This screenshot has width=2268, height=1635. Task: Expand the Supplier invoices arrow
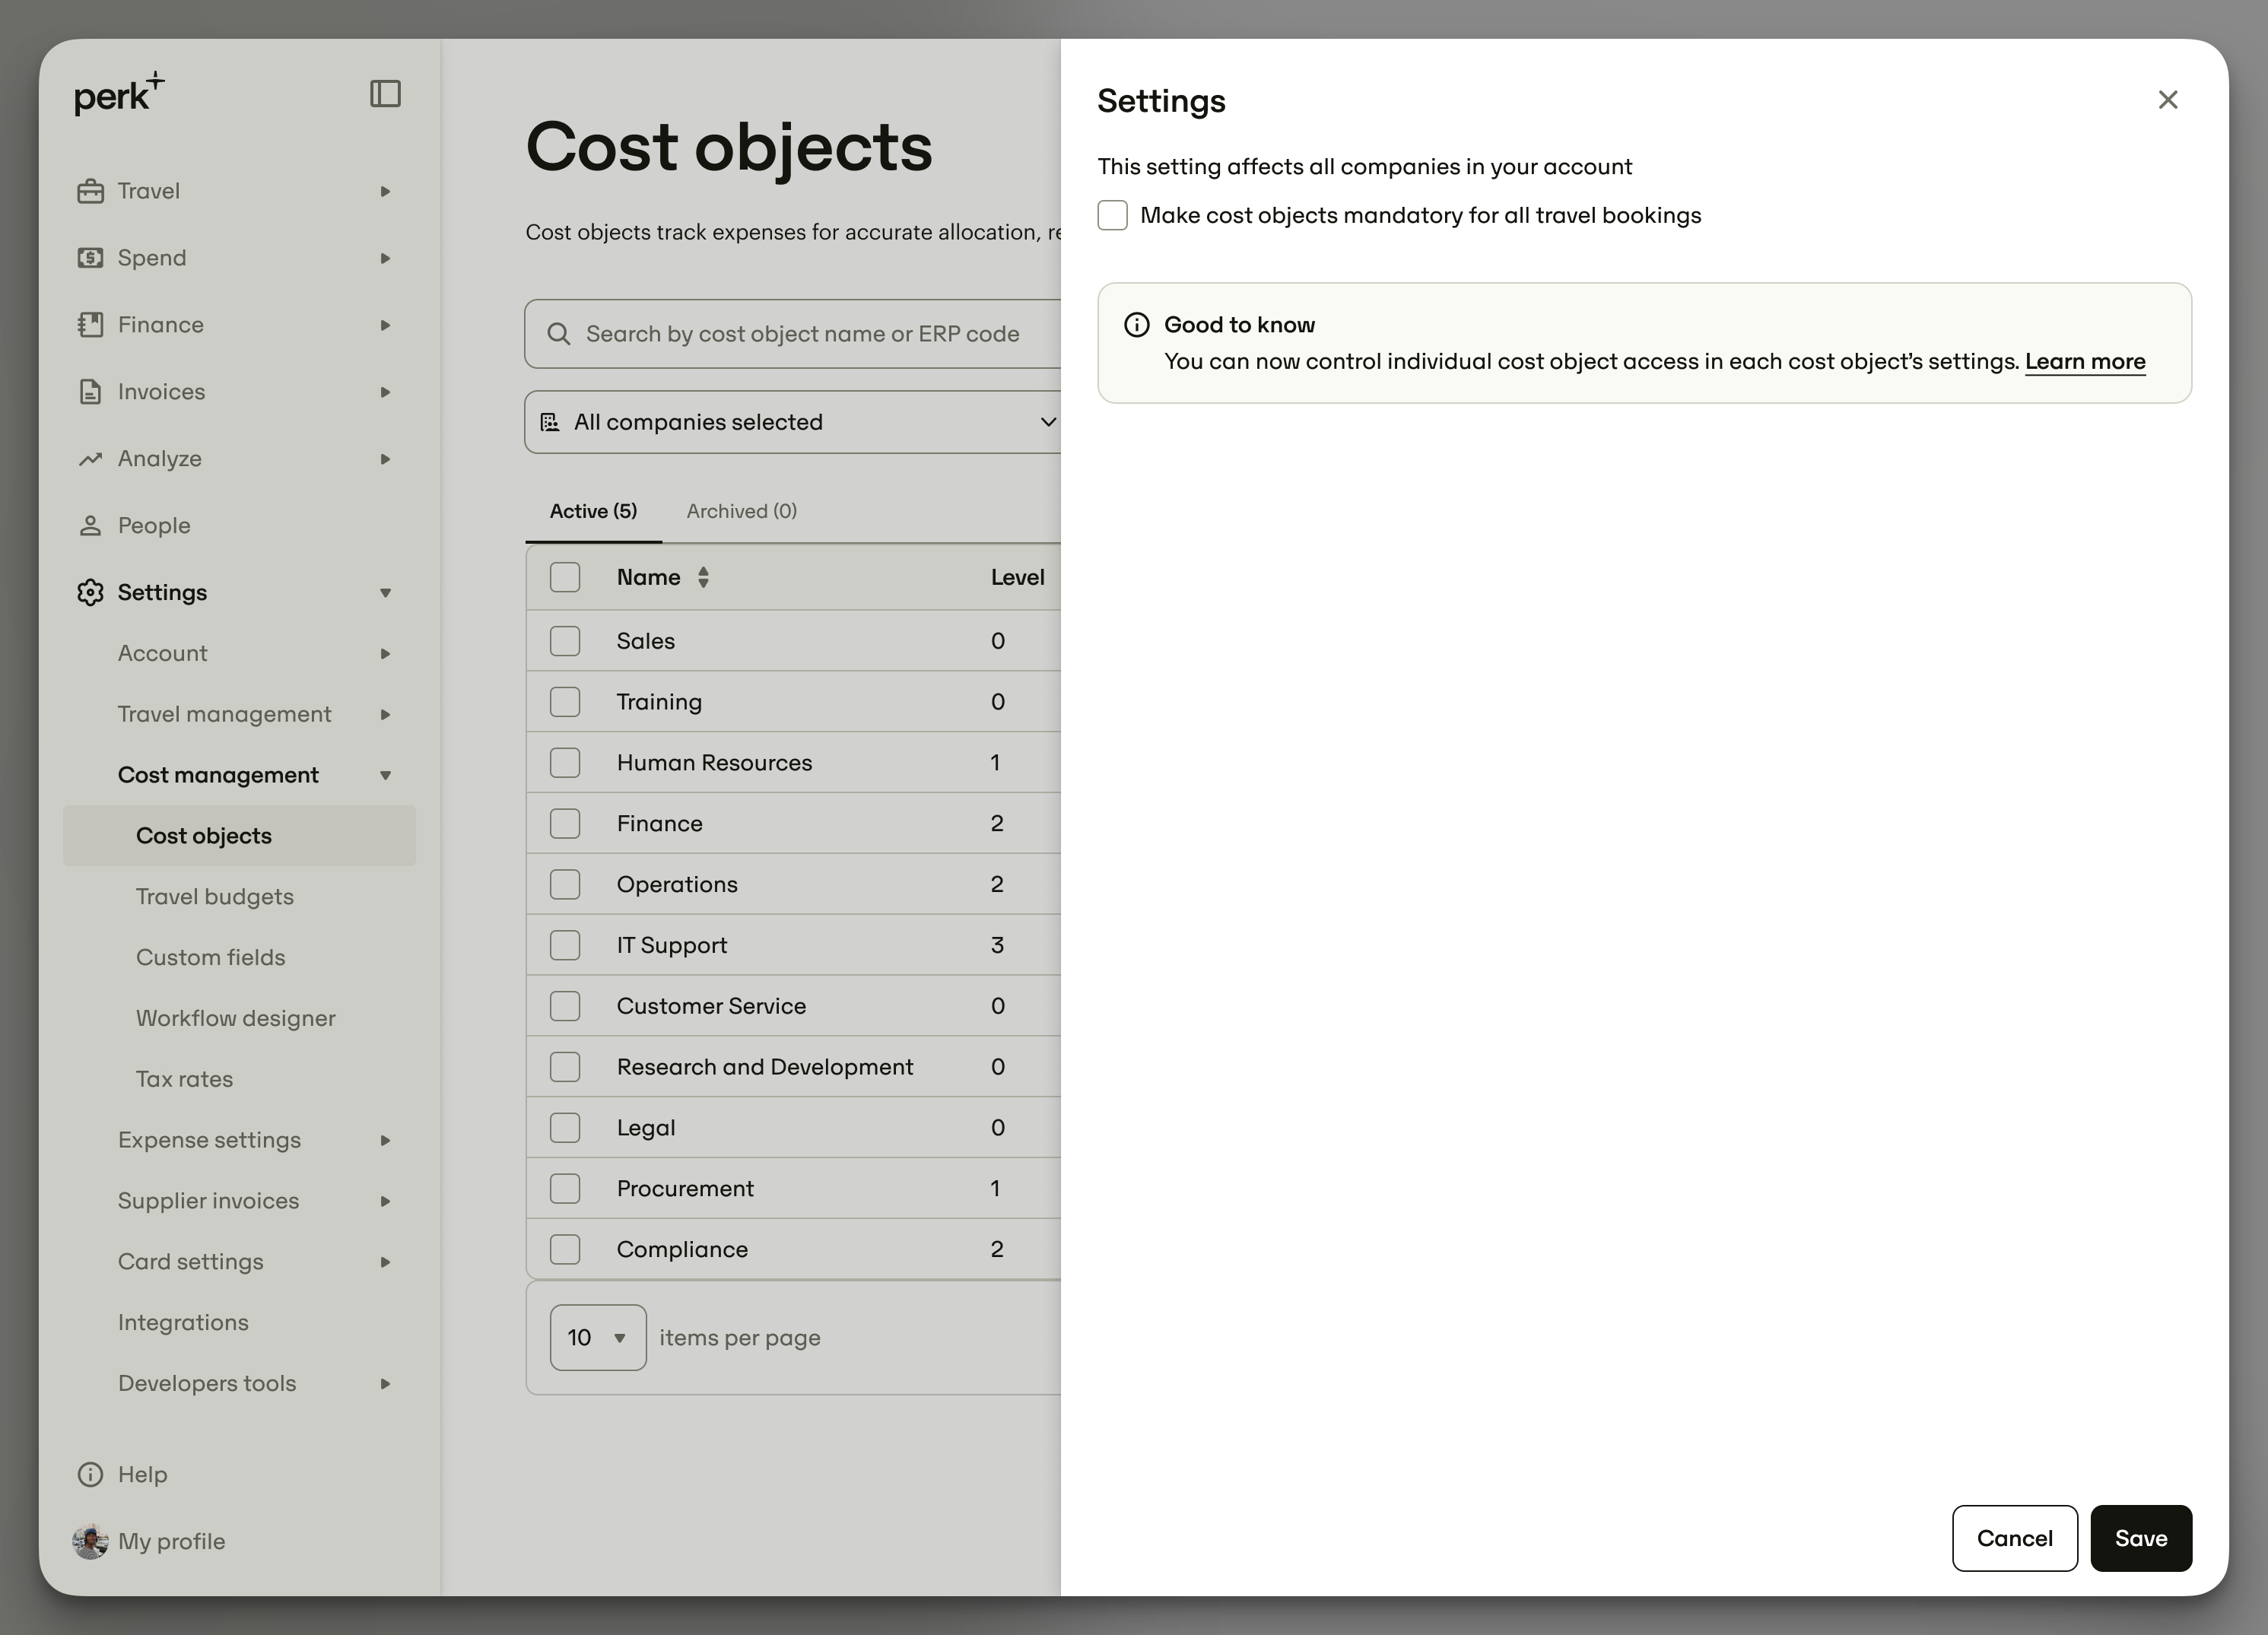point(385,1202)
